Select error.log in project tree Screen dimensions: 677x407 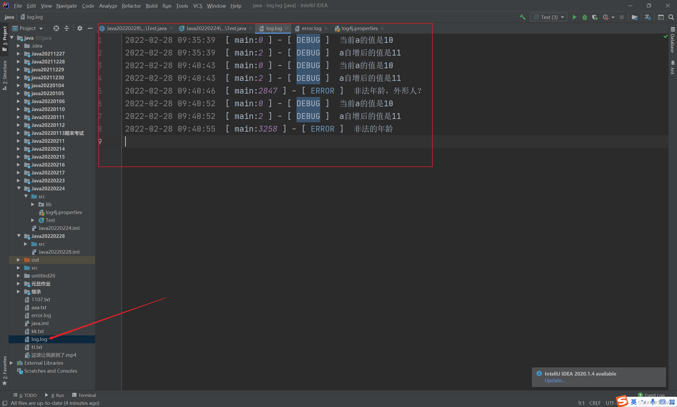tap(41, 315)
